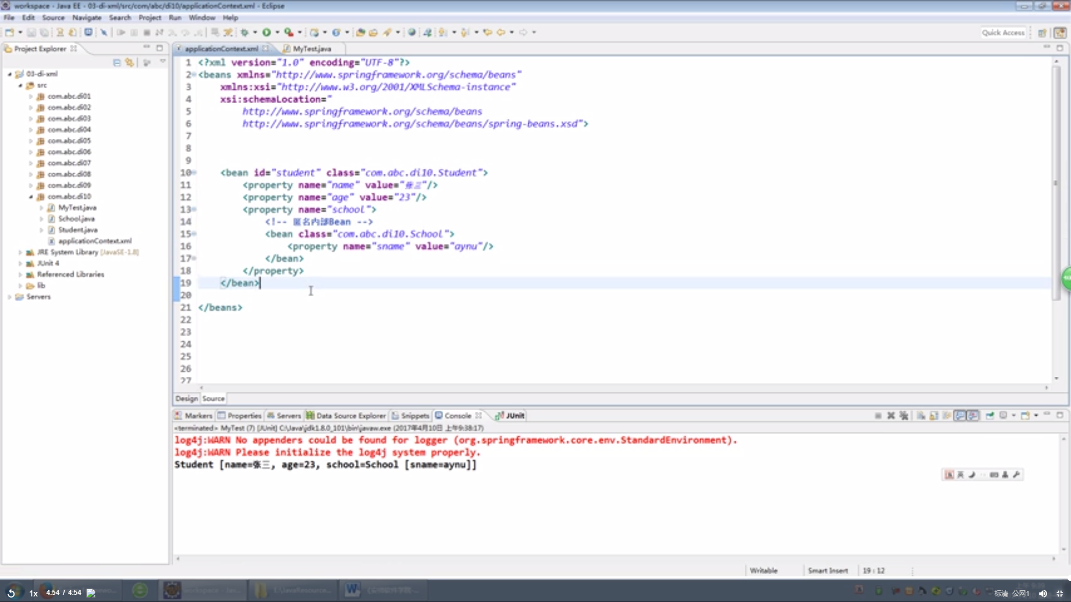Click the Pin Console icon

tap(990, 416)
